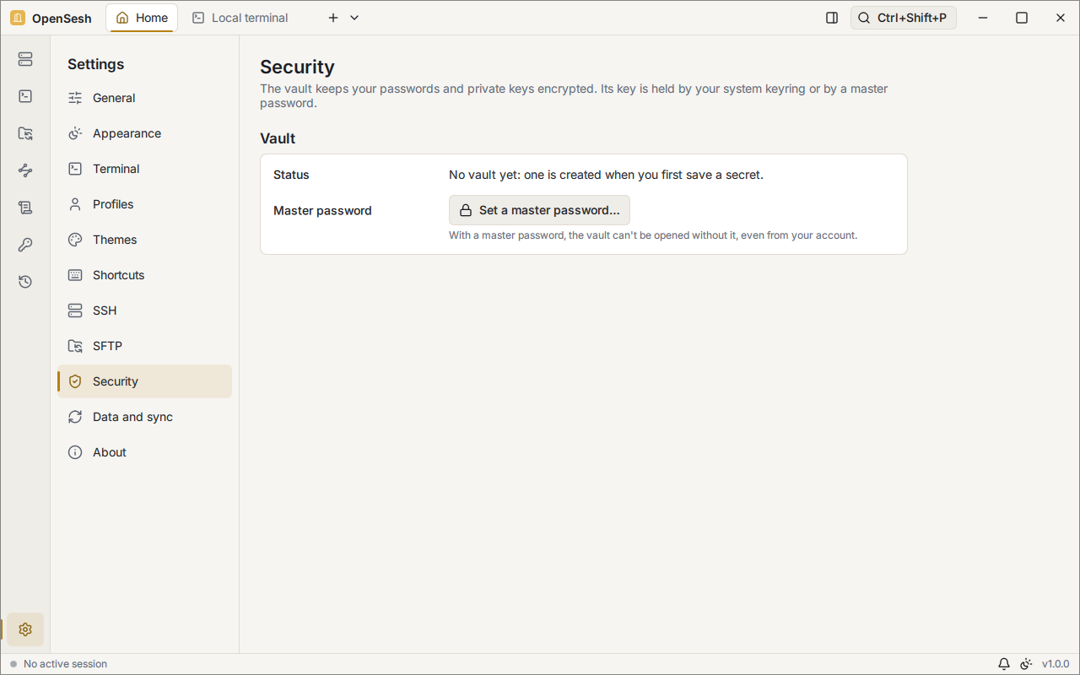Click the Vault section heading
Screen dimensions: 1080x675
[x=278, y=138]
